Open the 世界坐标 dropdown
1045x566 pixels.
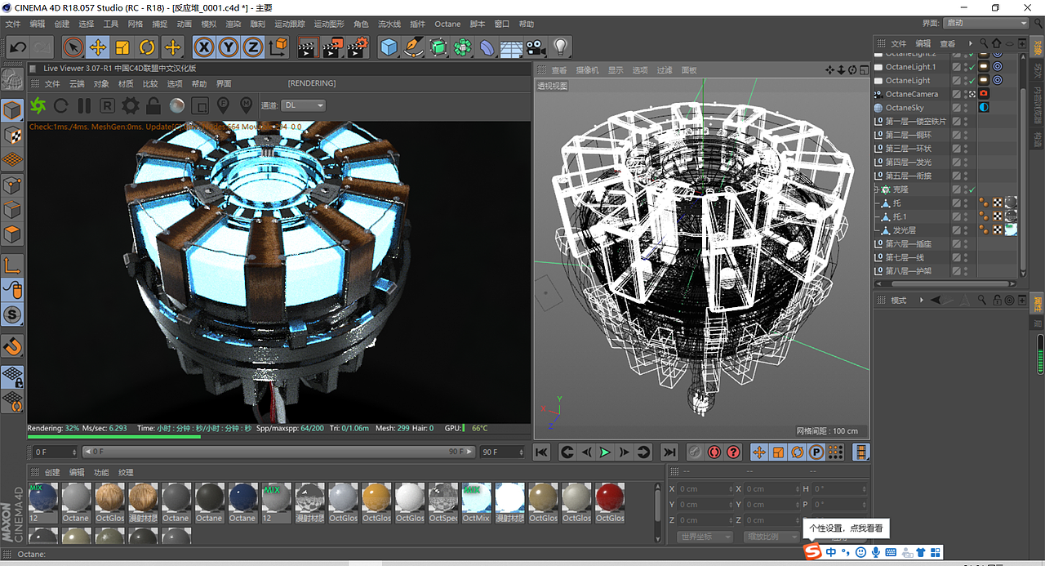coord(705,537)
